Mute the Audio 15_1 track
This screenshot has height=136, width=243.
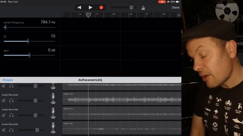(3, 115)
